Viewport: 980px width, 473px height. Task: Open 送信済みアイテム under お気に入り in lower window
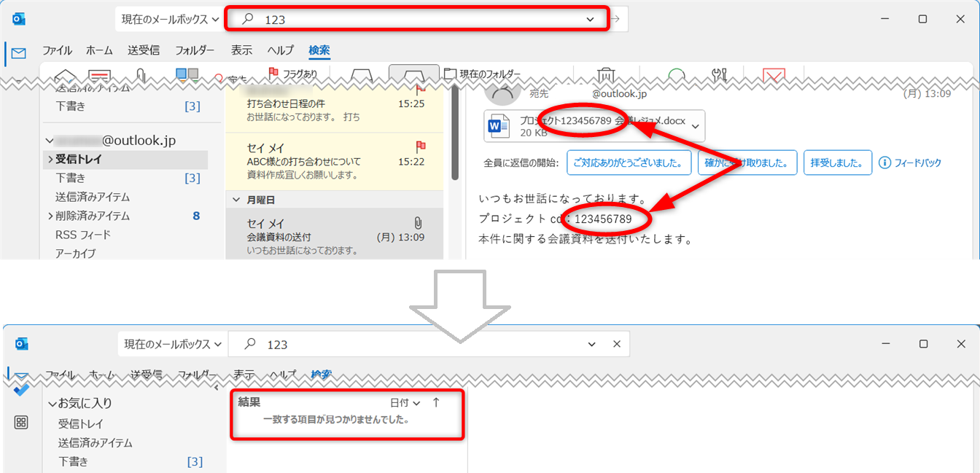pos(96,442)
